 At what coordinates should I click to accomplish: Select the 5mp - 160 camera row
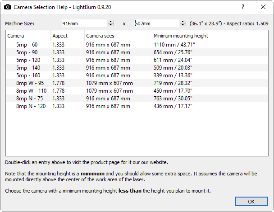pyautogui.click(x=137, y=75)
